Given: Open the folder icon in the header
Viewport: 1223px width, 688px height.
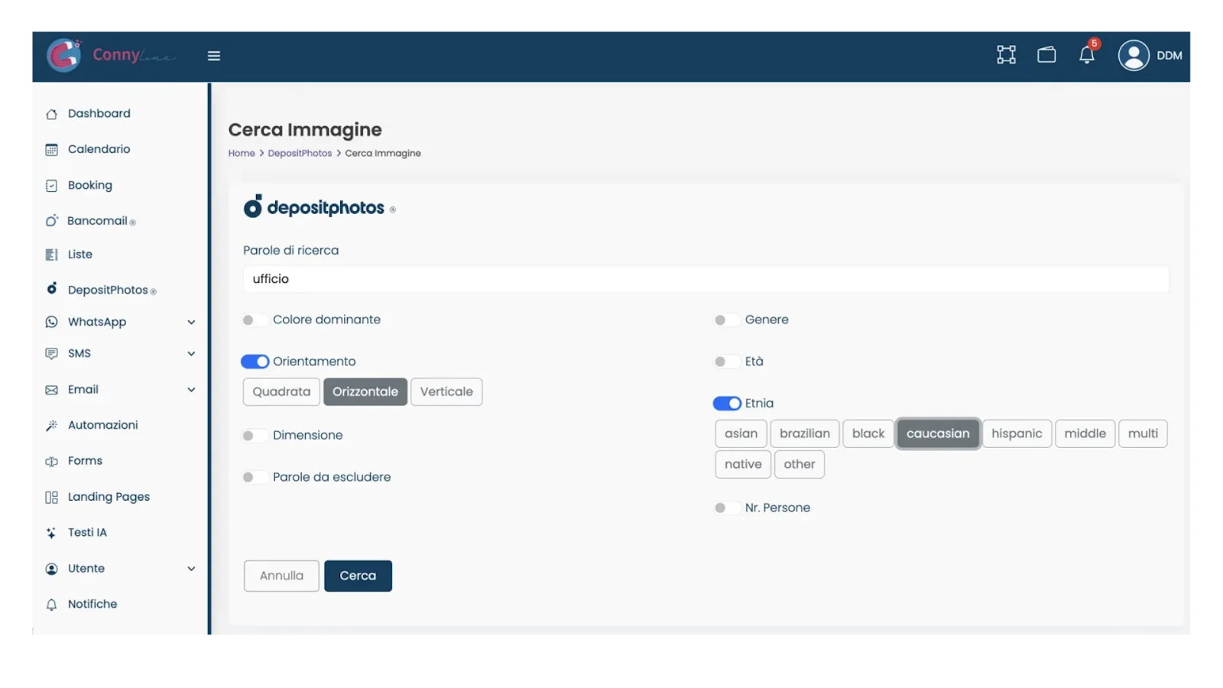Looking at the screenshot, I should [x=1046, y=55].
